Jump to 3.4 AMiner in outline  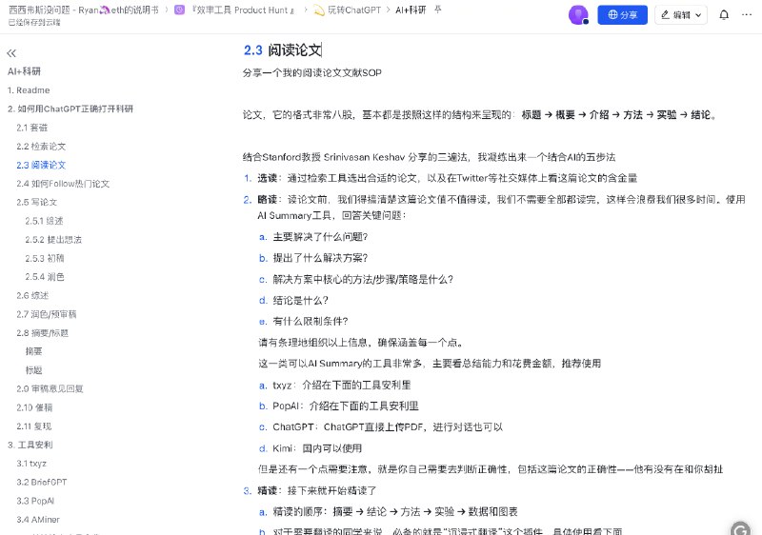[x=38, y=520]
